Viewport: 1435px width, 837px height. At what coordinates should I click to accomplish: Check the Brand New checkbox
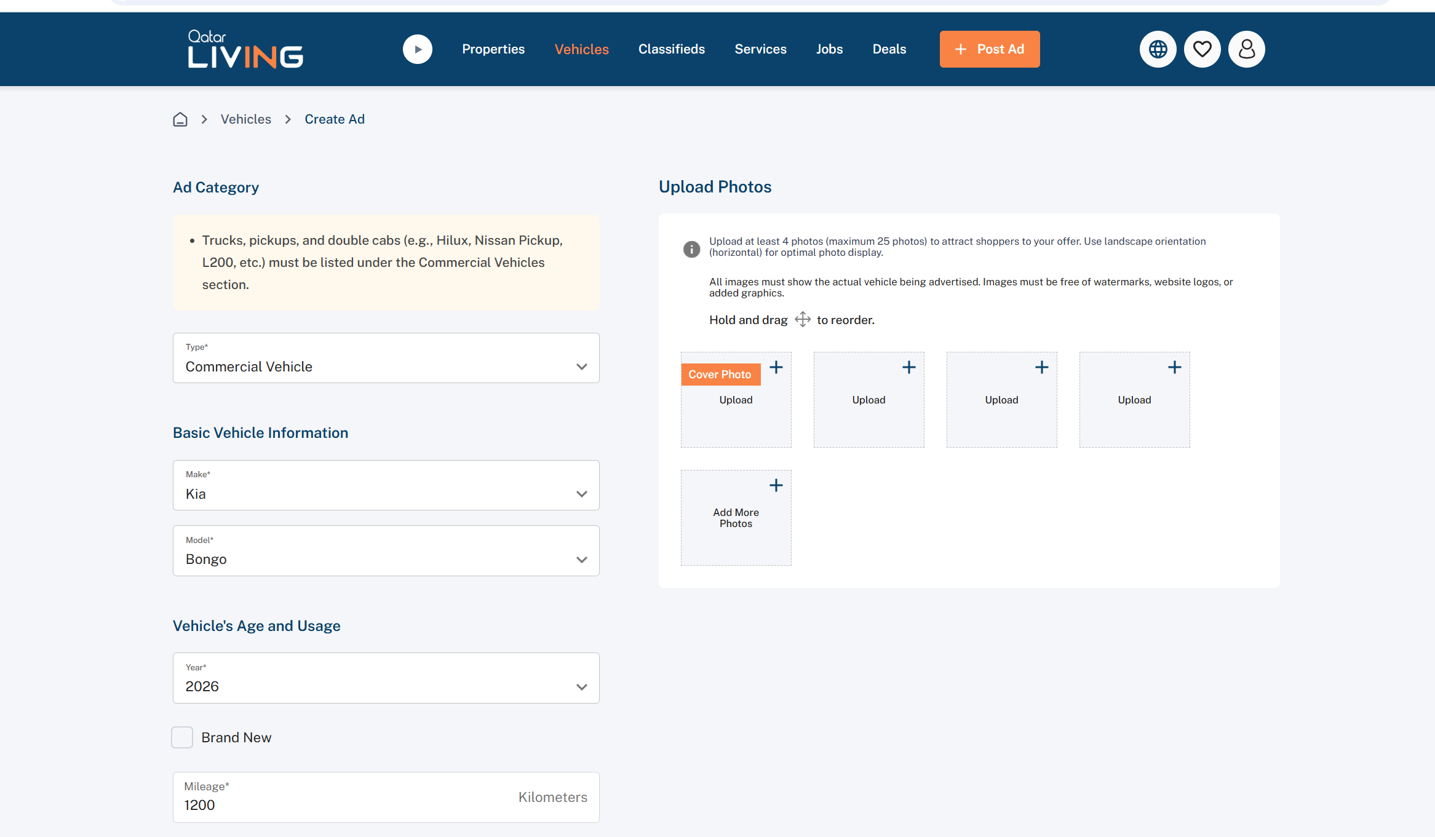[x=182, y=737]
